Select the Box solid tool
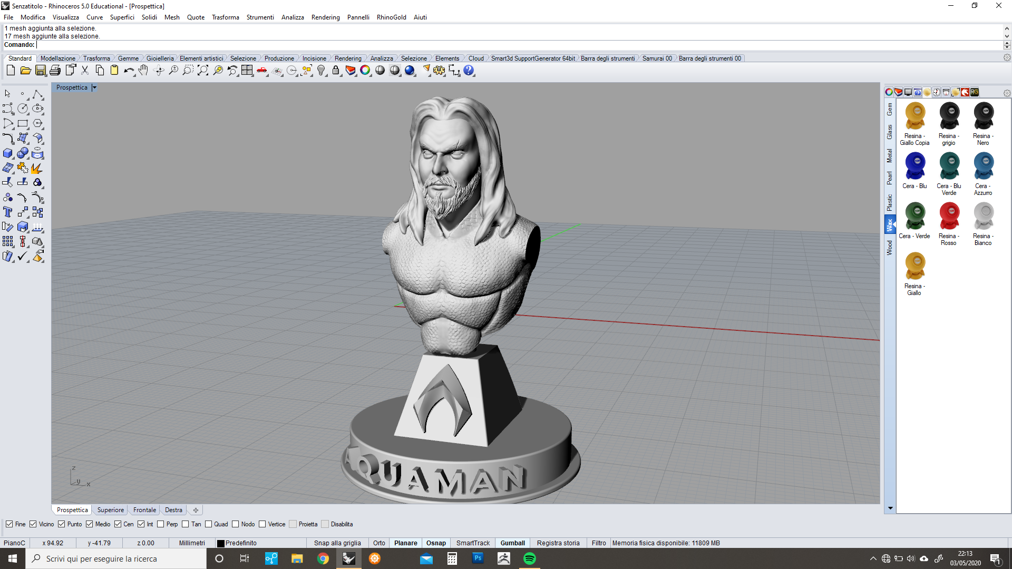Viewport: 1012px width, 569px height. [8, 153]
